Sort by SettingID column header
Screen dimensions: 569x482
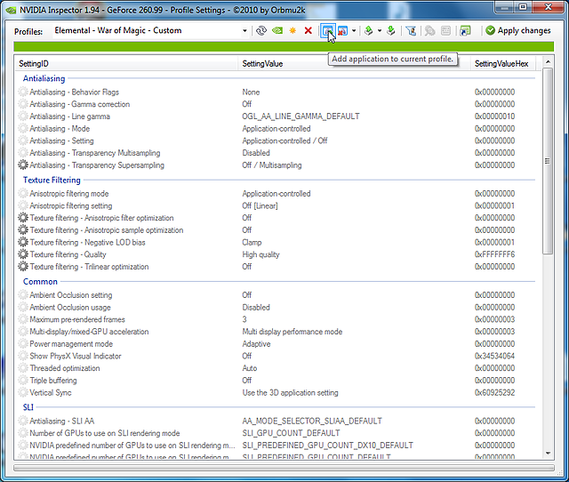point(126,63)
